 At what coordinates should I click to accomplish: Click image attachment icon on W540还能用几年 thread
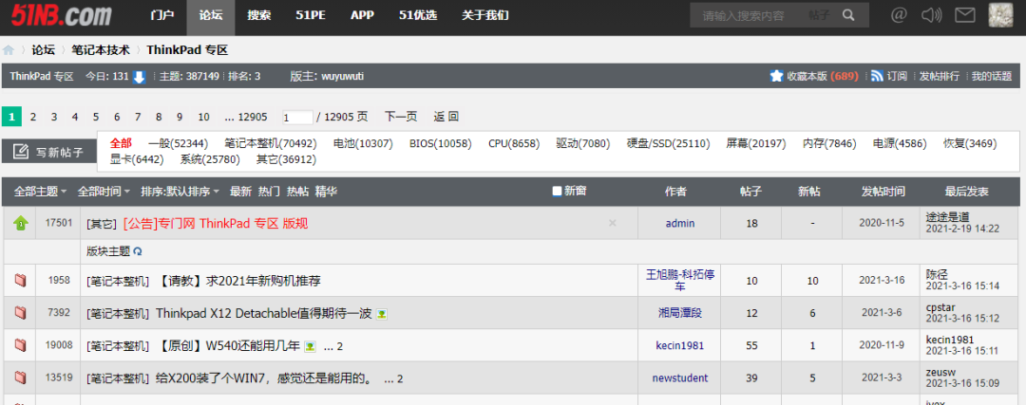tap(310, 346)
